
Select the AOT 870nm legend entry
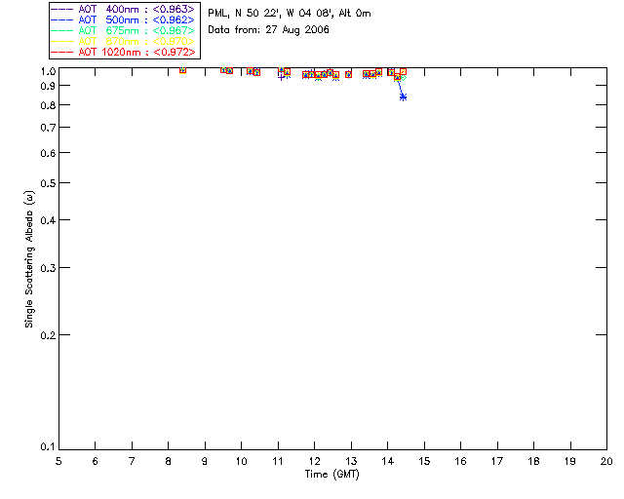click(x=123, y=41)
